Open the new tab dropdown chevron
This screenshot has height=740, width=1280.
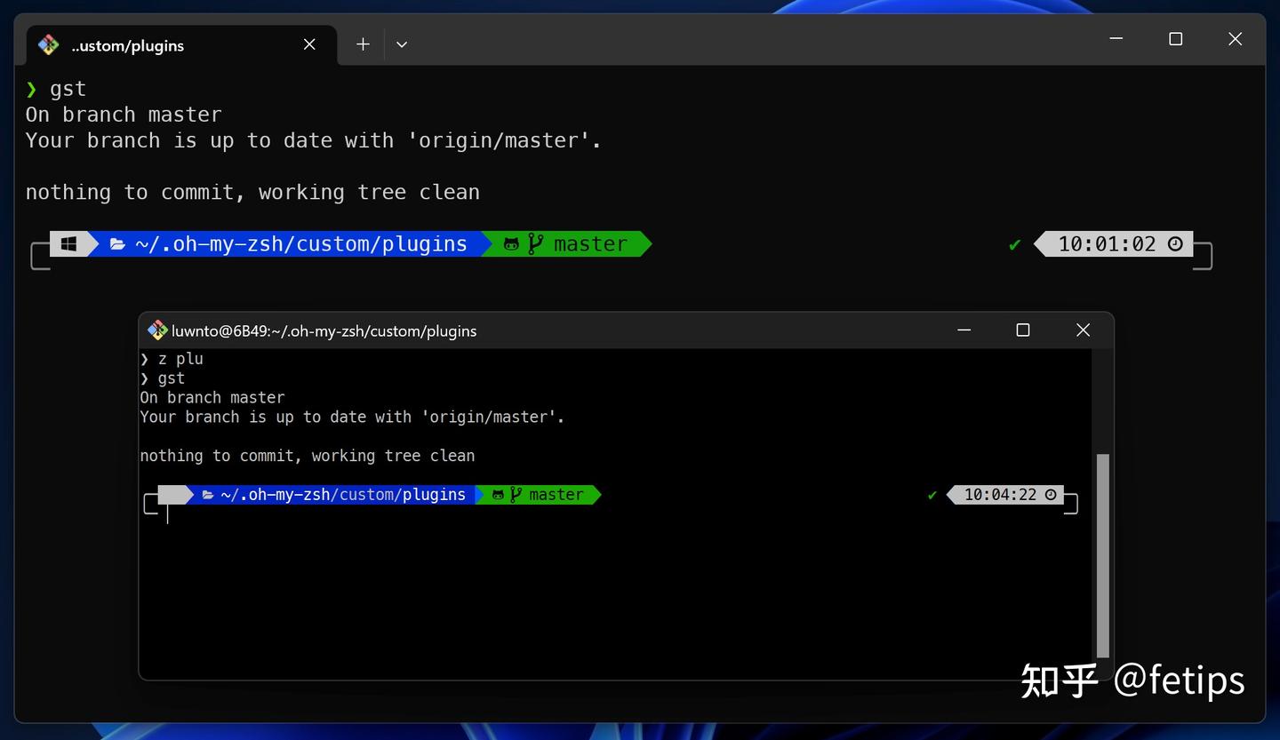coord(401,44)
